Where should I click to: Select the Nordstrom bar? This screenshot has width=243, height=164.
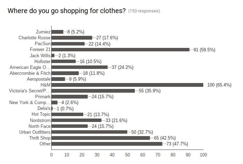(x=76, y=120)
